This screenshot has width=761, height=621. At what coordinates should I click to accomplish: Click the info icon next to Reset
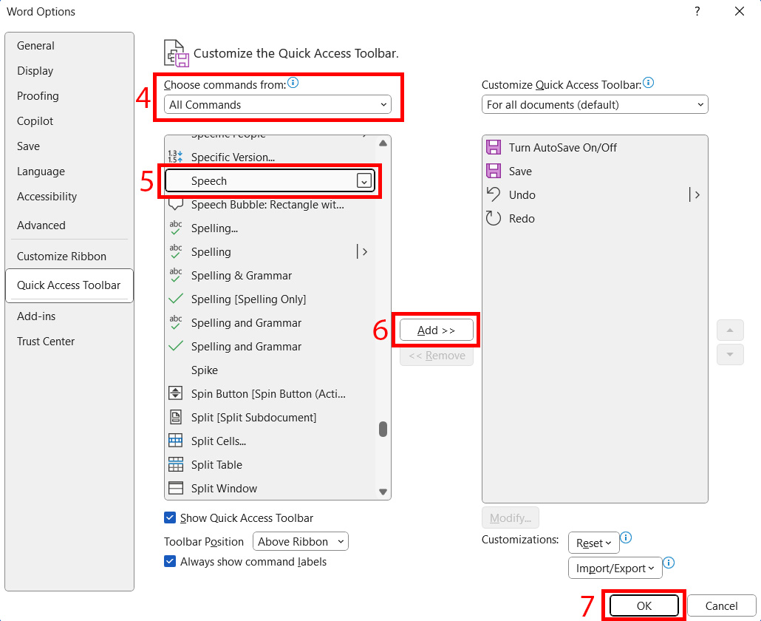626,537
